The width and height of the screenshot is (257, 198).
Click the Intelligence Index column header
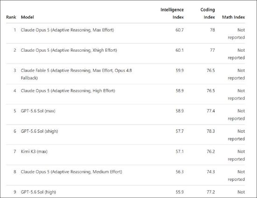click(x=172, y=14)
